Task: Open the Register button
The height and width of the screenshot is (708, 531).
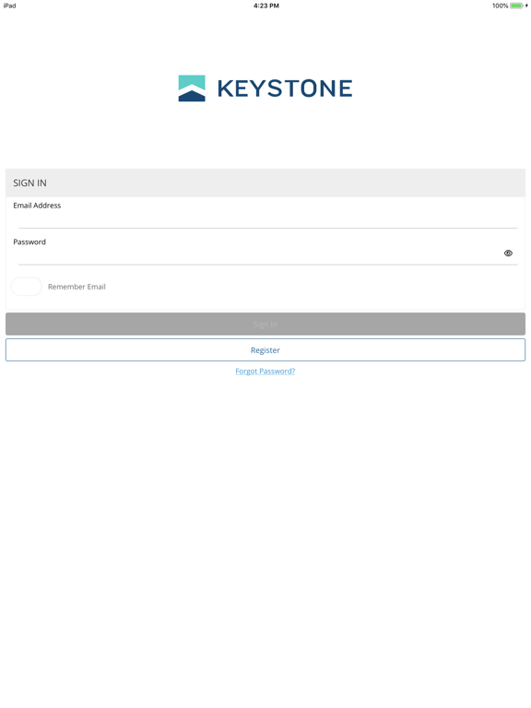Action: 265,350
